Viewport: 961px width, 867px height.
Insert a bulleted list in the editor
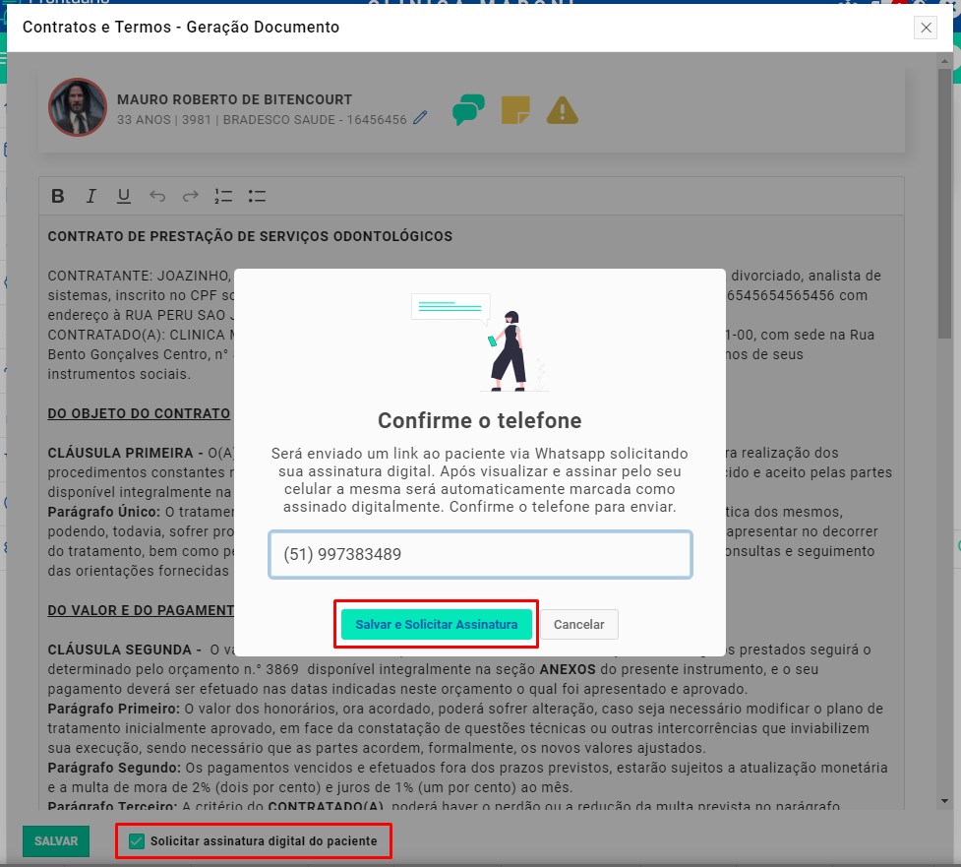pos(257,196)
